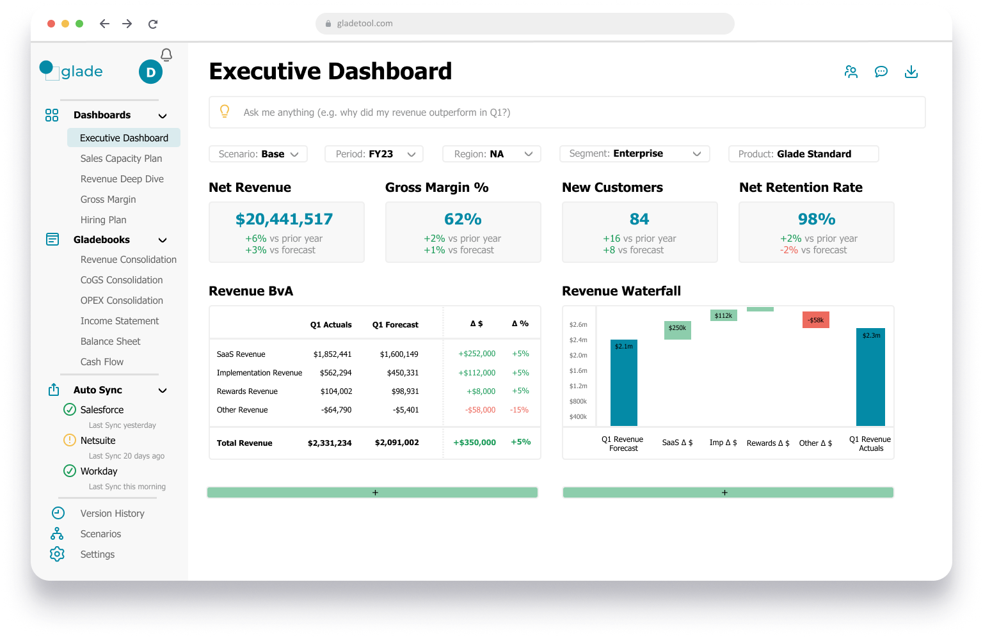
Task: Click Netsuite sync warning indicator
Action: point(70,440)
